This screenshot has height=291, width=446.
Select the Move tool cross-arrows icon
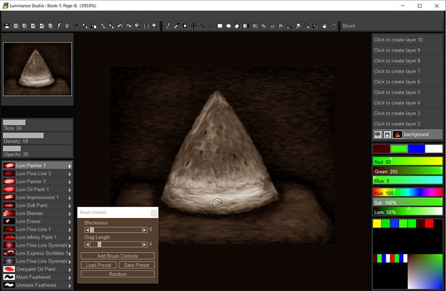(193, 26)
